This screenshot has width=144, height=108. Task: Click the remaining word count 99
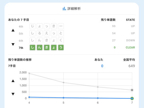[x=114, y=26]
